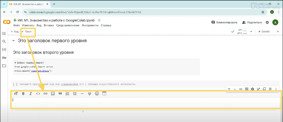The width and height of the screenshot is (283, 122).
Task: Open RAM and disk resources dropdown arrow
Action: point(251,32)
